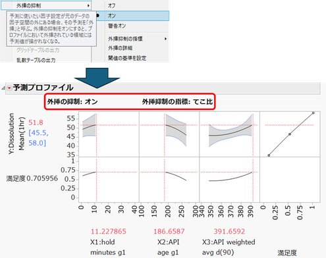Click the tooltip text explaining 外挿

coord(51,28)
